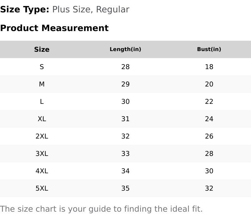Screen dimensions: 251x221
Task: Click the length value 35 for 5XL
Action: coord(125,188)
